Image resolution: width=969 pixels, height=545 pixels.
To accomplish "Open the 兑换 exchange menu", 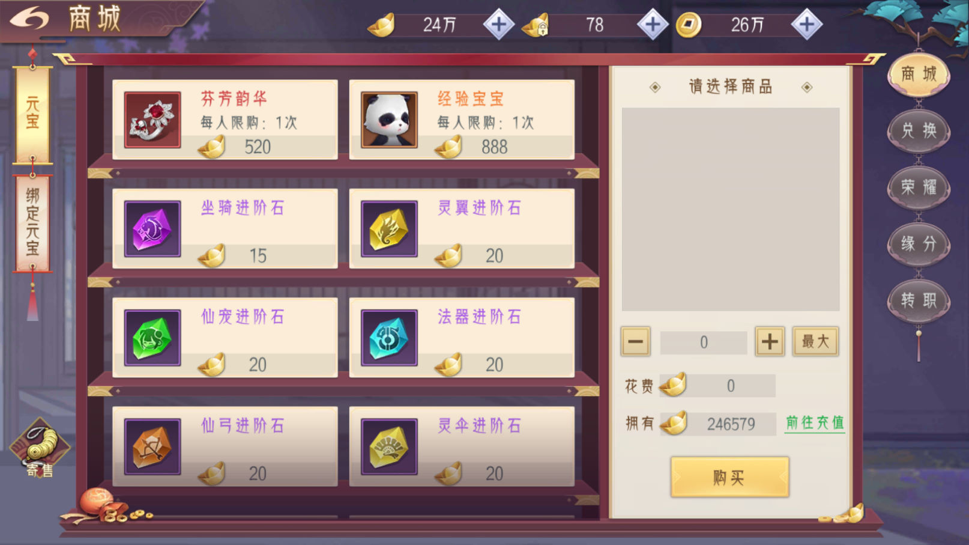I will [919, 130].
